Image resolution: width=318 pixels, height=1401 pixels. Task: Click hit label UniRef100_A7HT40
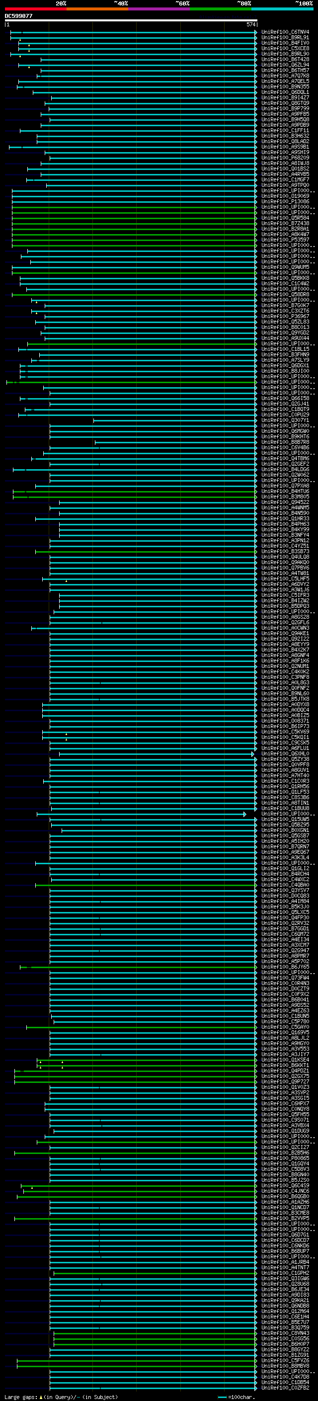285,776
